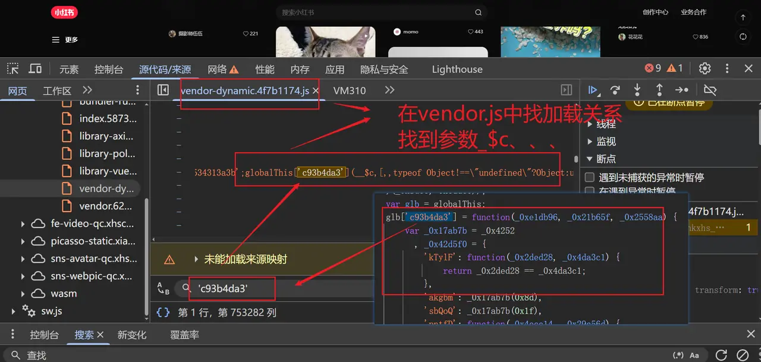
Task: Open the Lighthouse panel
Action: coord(457,69)
